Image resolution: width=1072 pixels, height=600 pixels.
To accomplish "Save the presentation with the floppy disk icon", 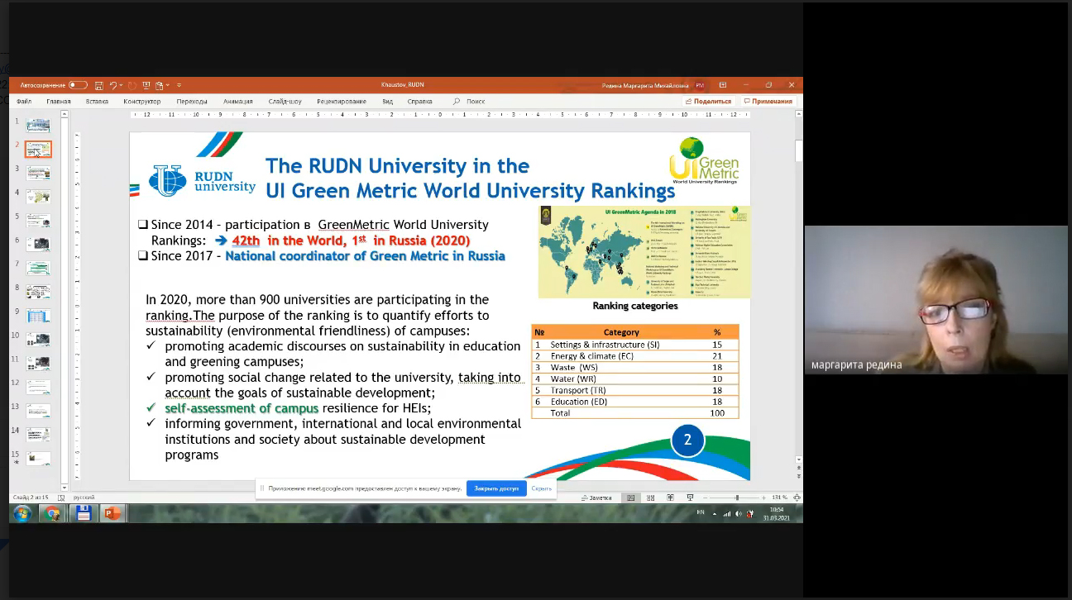I will pos(99,85).
